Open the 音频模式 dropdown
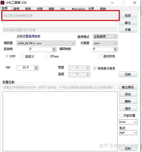The image size is (142, 152). [x=105, y=37]
